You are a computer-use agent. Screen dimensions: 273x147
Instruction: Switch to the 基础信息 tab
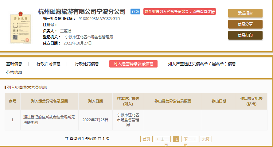coord(14,64)
